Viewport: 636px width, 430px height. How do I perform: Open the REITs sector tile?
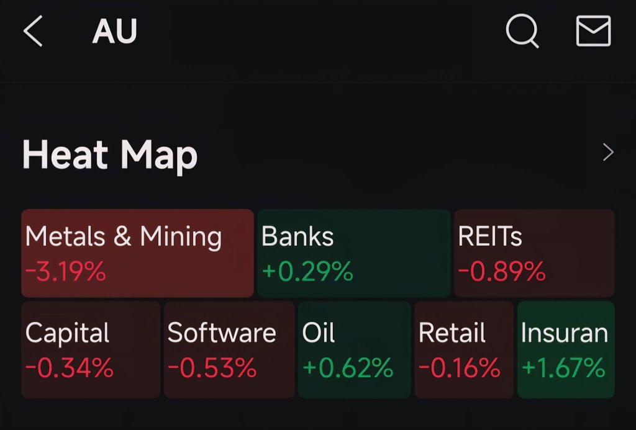click(x=535, y=253)
